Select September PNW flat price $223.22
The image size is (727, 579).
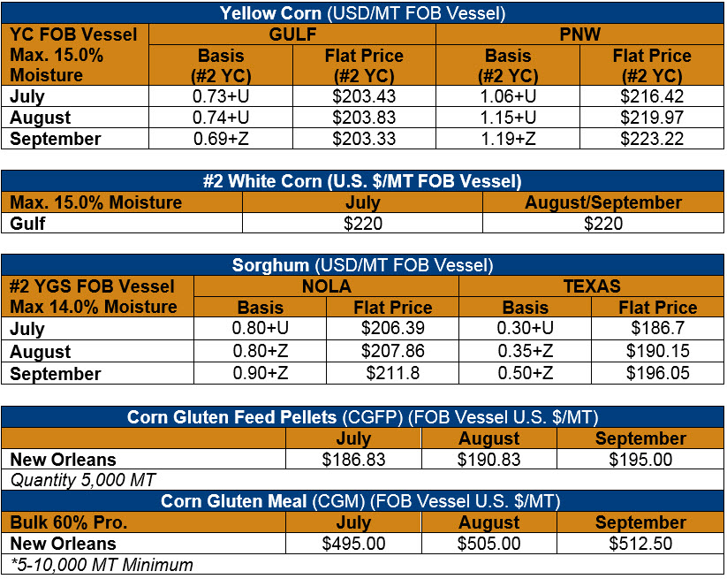pyautogui.click(x=652, y=139)
